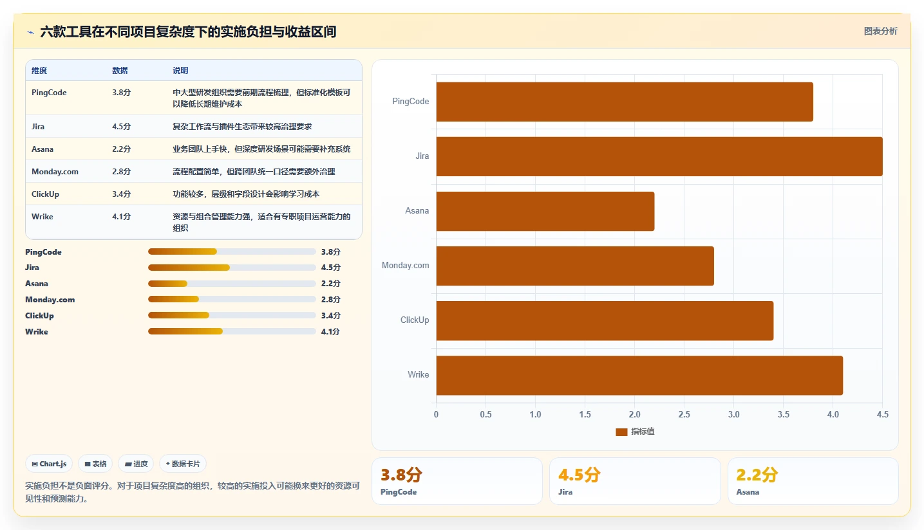924x530 pixels.
Task: Click the 数据 column header
Action: point(120,71)
